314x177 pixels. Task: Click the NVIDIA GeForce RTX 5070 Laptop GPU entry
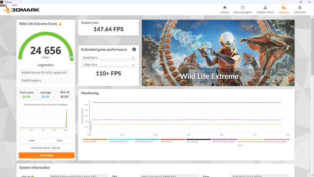tap(46, 73)
